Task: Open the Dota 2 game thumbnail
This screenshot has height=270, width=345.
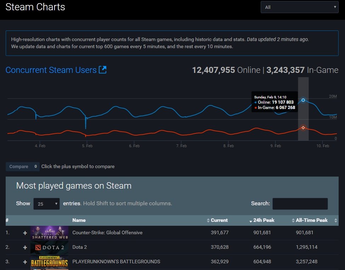Action: (49, 247)
